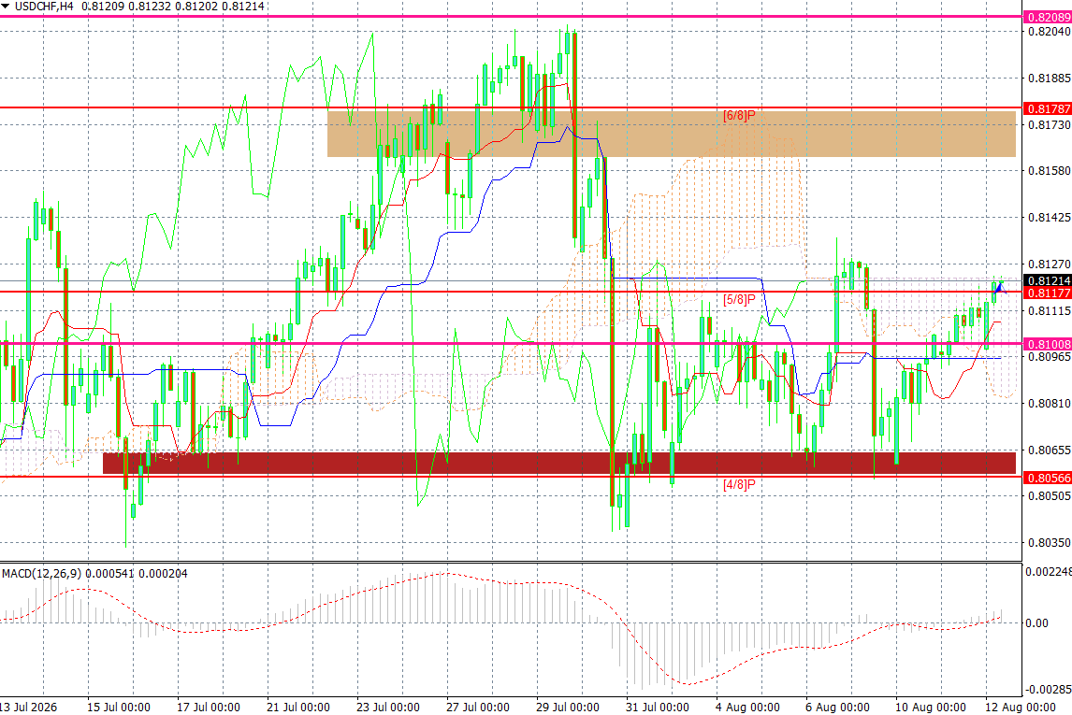Click the 15 Jul 00:00 date label
This screenshot has height=715, width=1072.
tap(118, 707)
